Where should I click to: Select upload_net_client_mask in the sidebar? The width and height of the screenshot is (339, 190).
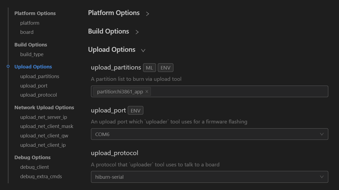pyautogui.click(x=47, y=126)
